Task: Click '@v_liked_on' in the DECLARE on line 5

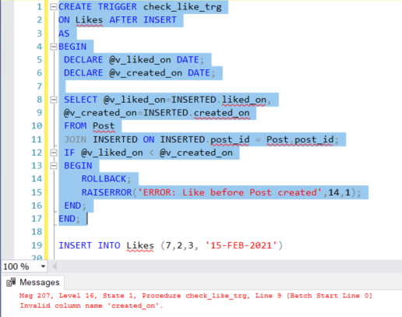Action: click(x=140, y=60)
